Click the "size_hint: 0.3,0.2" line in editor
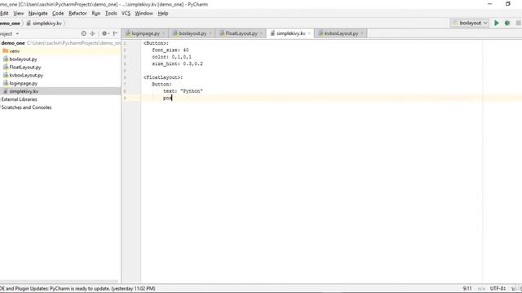Viewport: 522px width, 293px height. (x=177, y=63)
